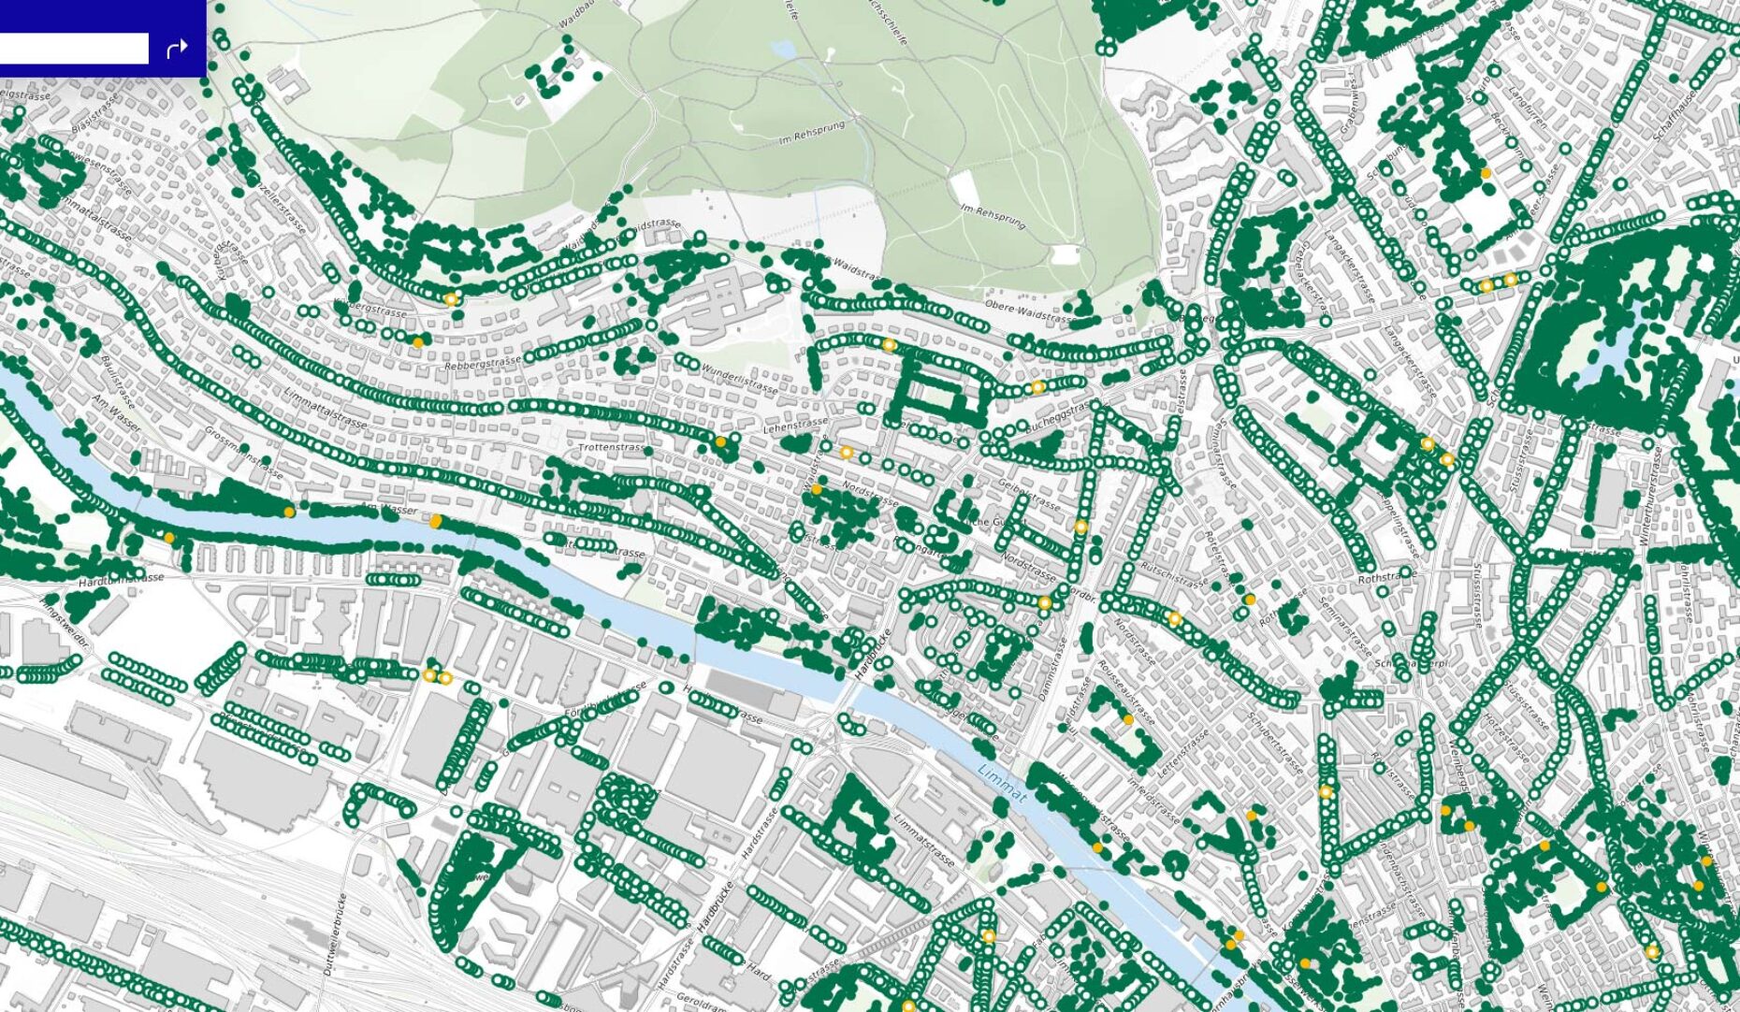Screen dimensions: 1740x1012
Task: Select yellow ring marker right of Lehenstrasse label
Action: point(847,453)
